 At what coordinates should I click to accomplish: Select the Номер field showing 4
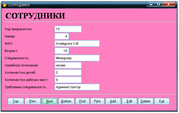[62, 36]
